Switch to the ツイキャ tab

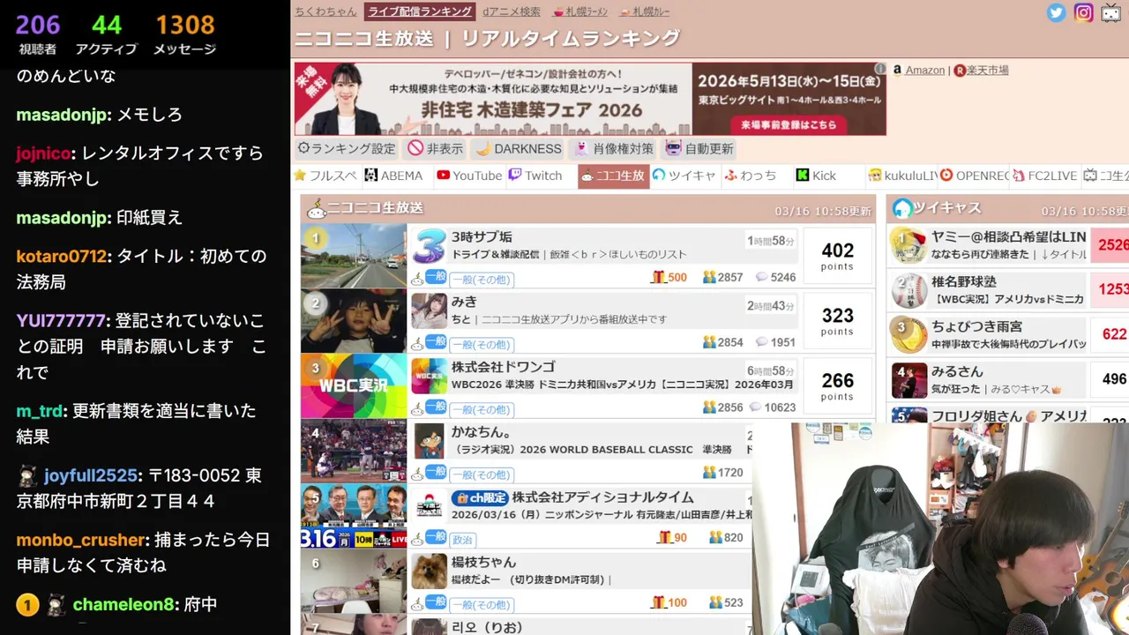click(684, 176)
